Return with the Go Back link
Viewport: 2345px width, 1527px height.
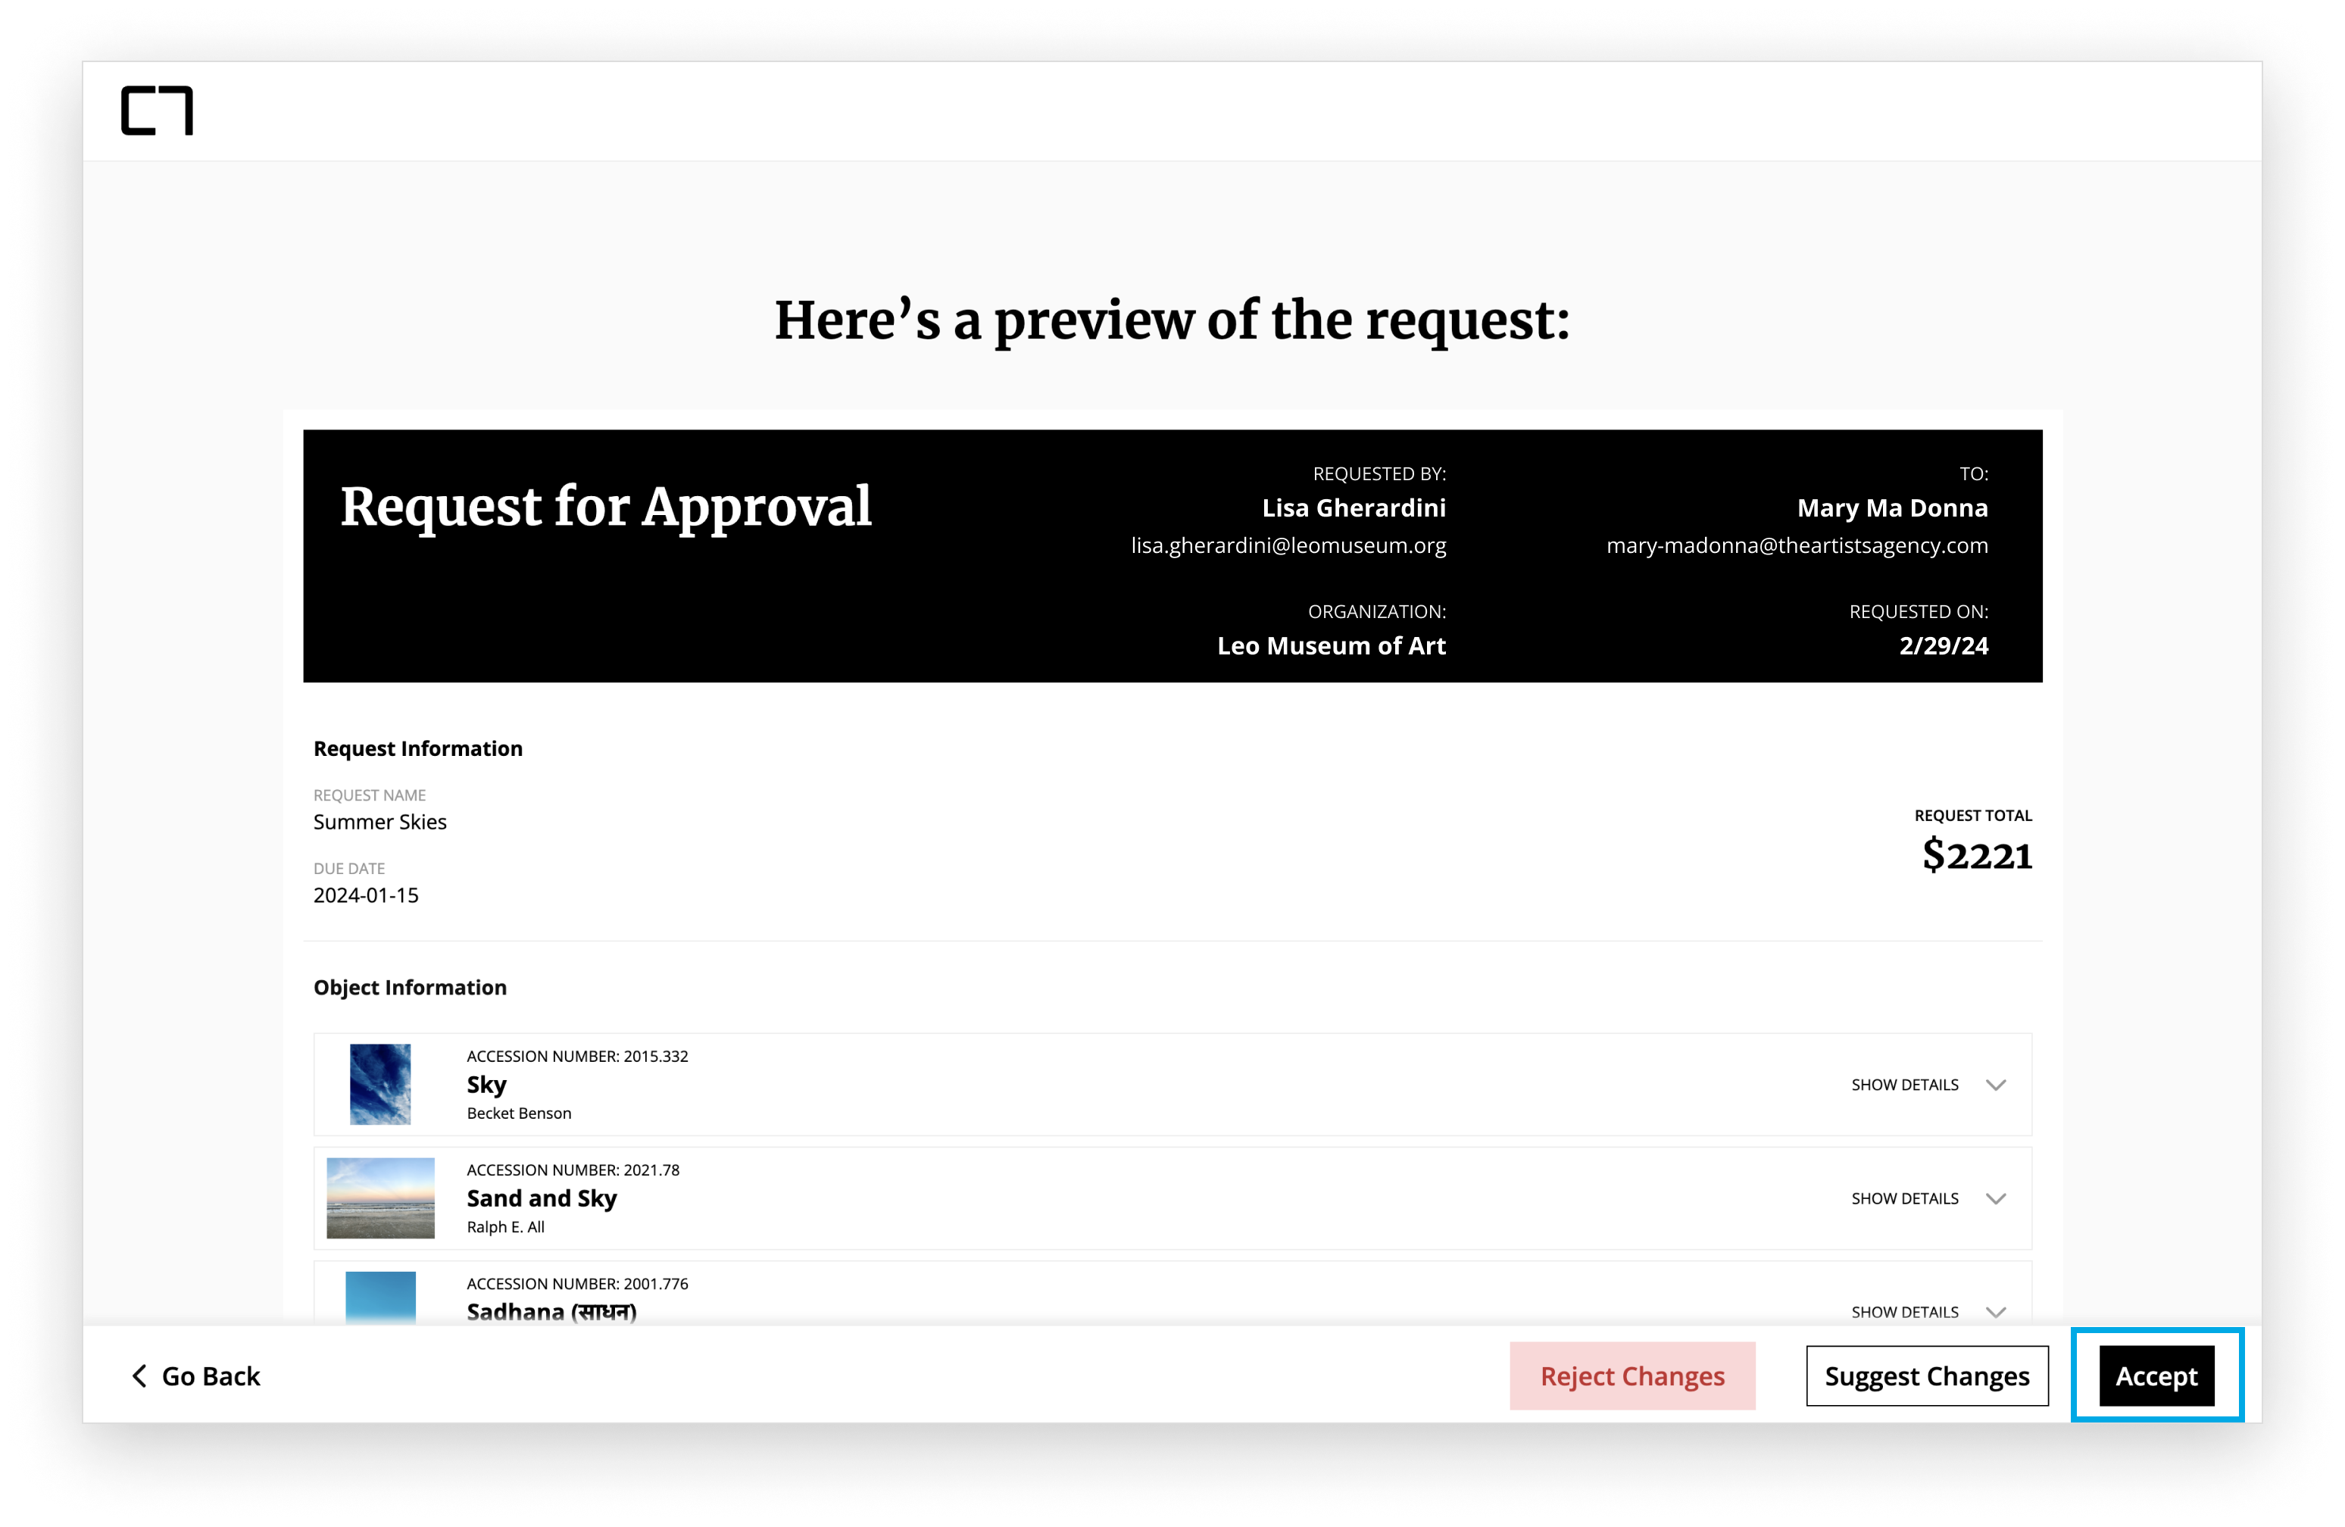[x=195, y=1376]
